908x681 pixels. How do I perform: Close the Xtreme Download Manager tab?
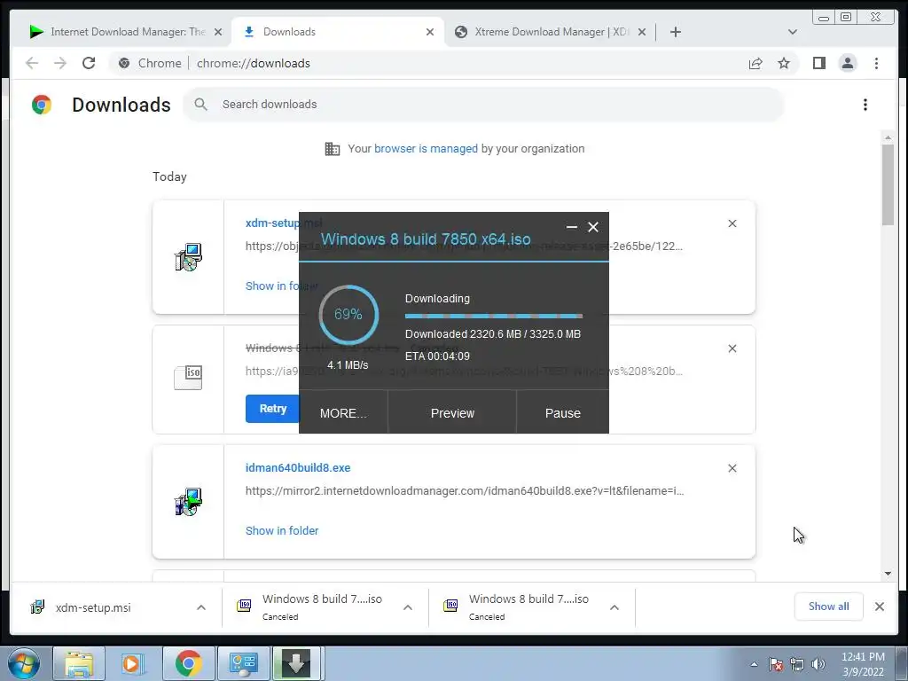pyautogui.click(x=642, y=32)
